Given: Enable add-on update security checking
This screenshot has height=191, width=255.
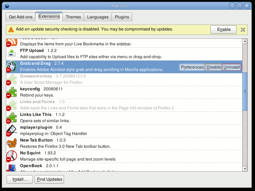Looking at the screenshot, I should pos(224,29).
